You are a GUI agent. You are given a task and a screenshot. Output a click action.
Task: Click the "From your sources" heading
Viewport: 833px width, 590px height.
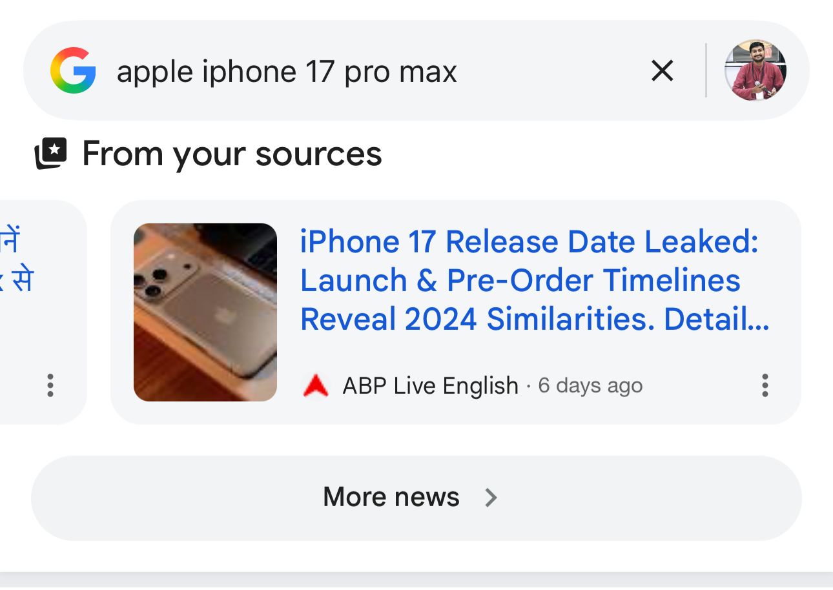(232, 154)
